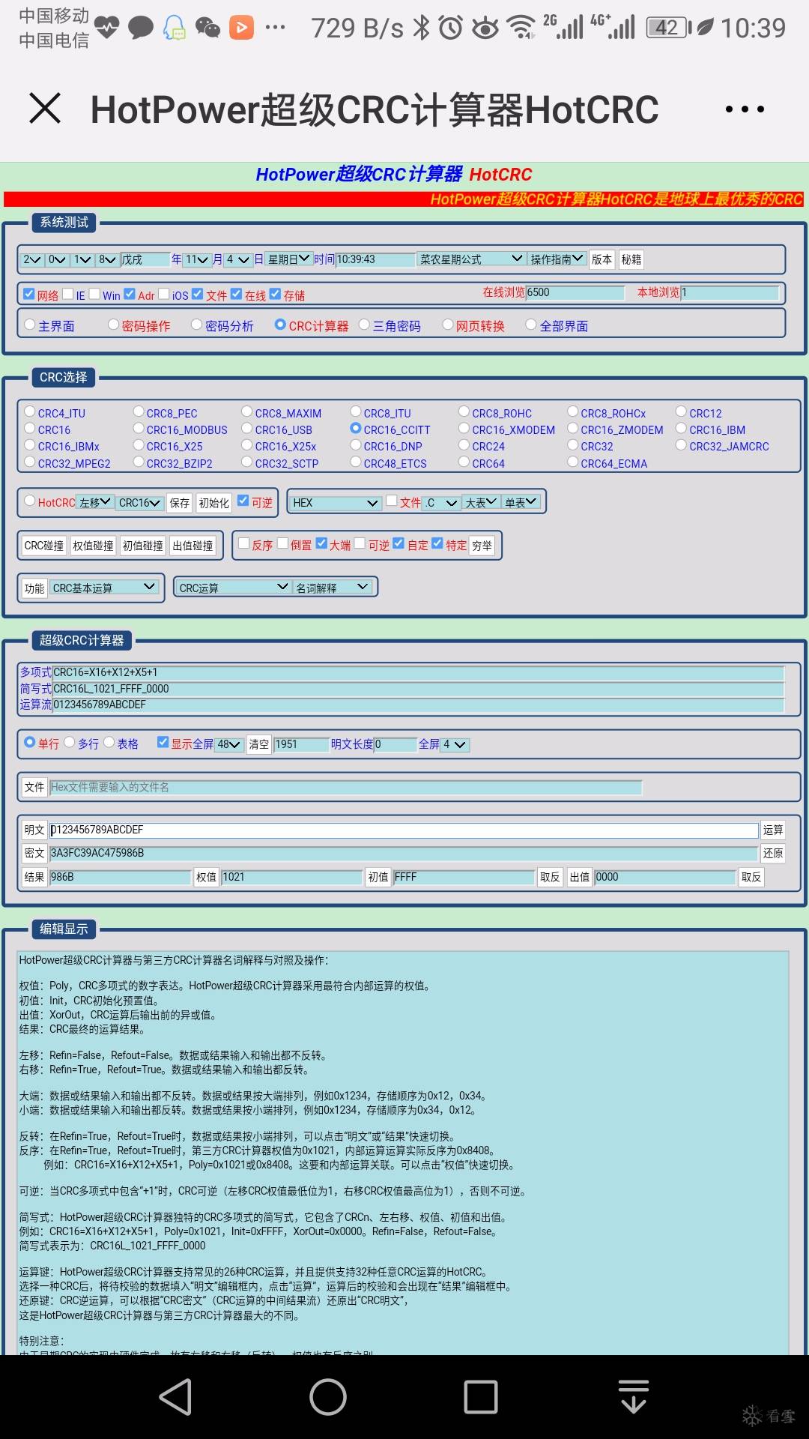
Task: Choose the CRC32 algorithm
Action: click(573, 444)
